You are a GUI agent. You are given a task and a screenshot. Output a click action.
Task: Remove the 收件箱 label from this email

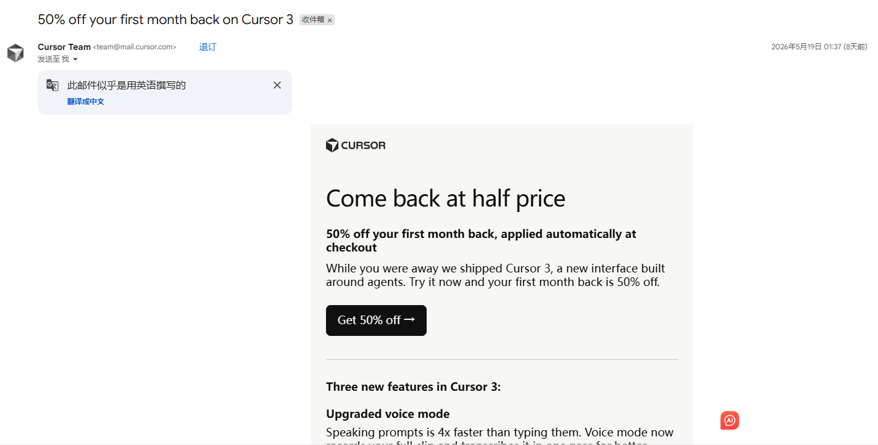pyautogui.click(x=330, y=20)
